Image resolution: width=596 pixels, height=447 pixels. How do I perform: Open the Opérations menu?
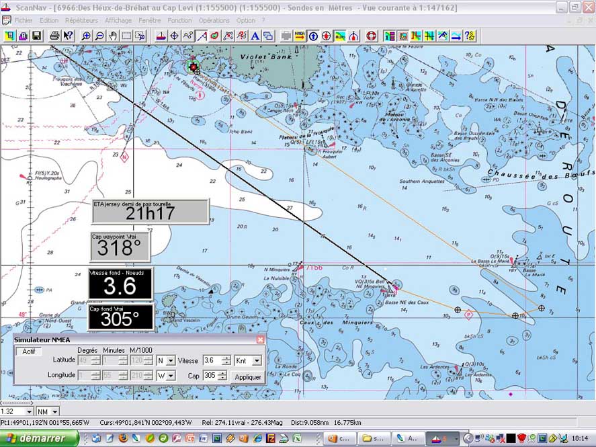tap(214, 21)
